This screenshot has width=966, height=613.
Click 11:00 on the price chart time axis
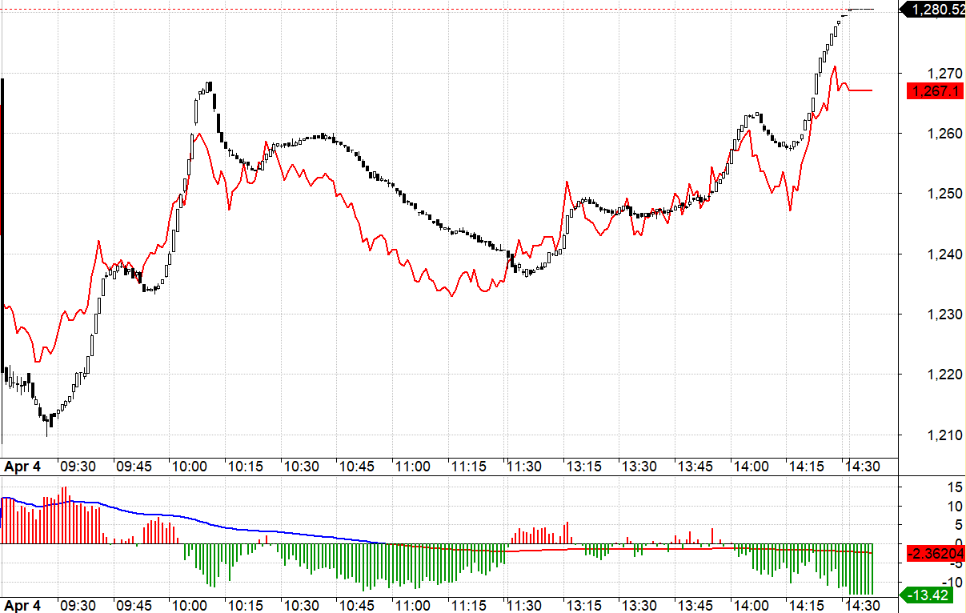[x=413, y=467]
